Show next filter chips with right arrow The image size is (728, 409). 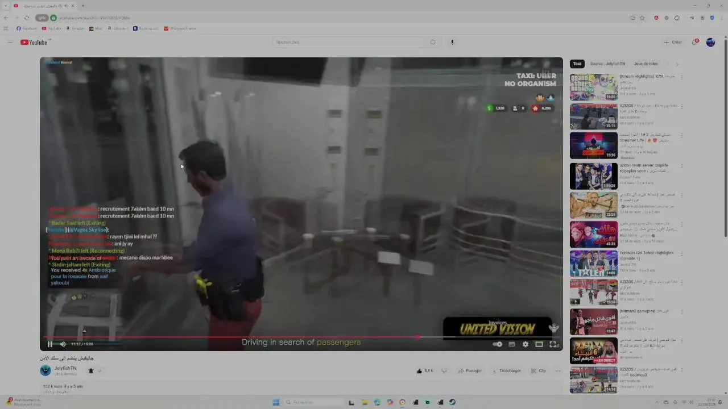point(677,64)
